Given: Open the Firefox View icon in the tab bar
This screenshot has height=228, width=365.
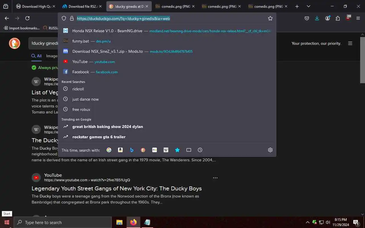Looking at the screenshot, I should coord(6,6).
